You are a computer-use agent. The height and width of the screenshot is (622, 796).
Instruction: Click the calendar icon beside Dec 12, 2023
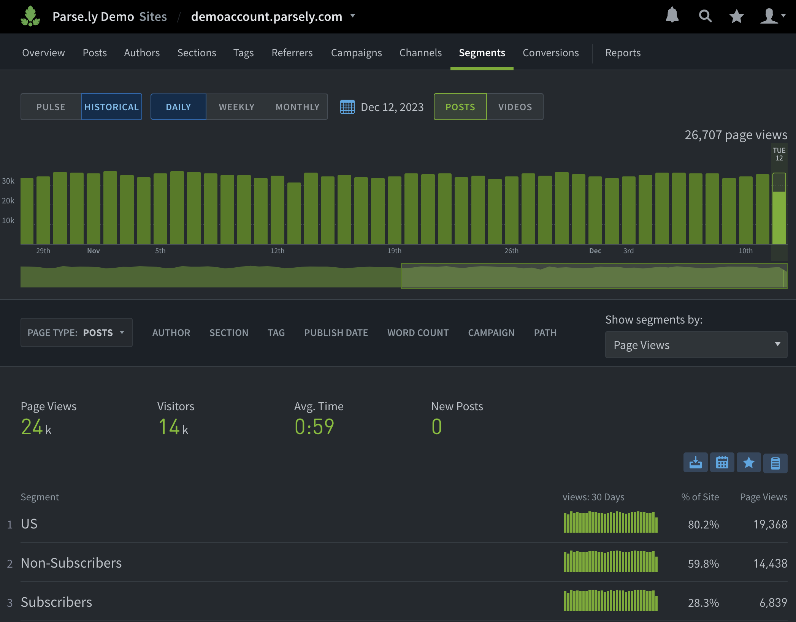347,107
